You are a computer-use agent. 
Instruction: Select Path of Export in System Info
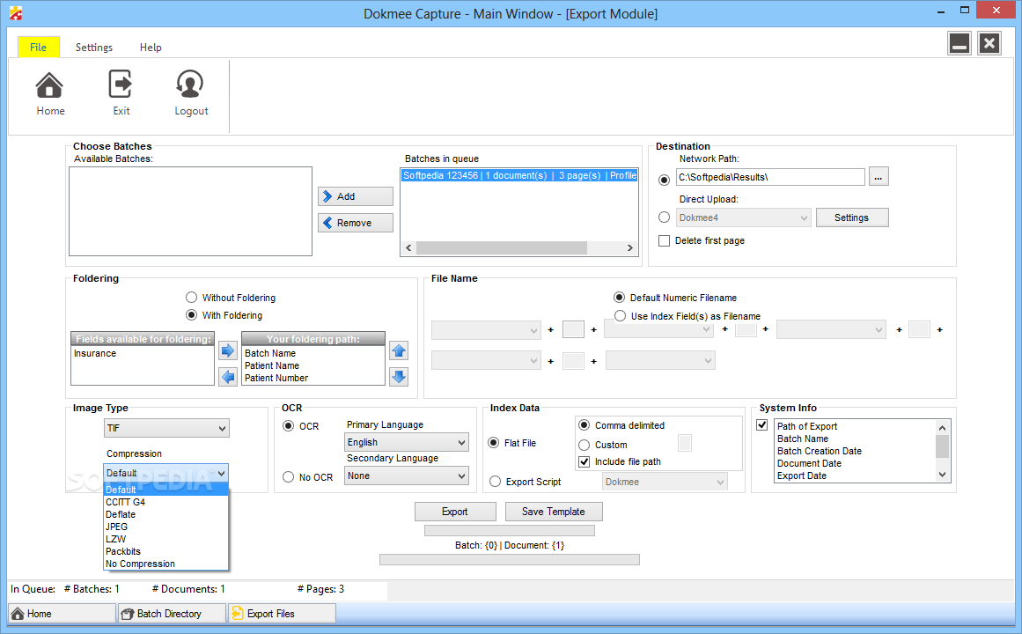tap(855, 426)
